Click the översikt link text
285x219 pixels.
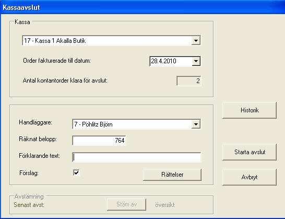click(165, 205)
